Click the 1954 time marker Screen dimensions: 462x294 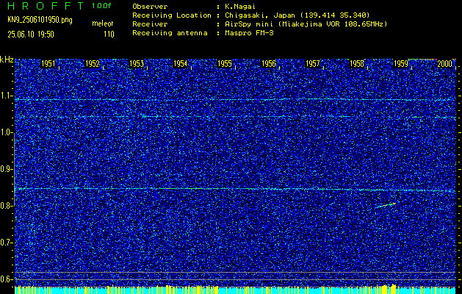(x=181, y=64)
